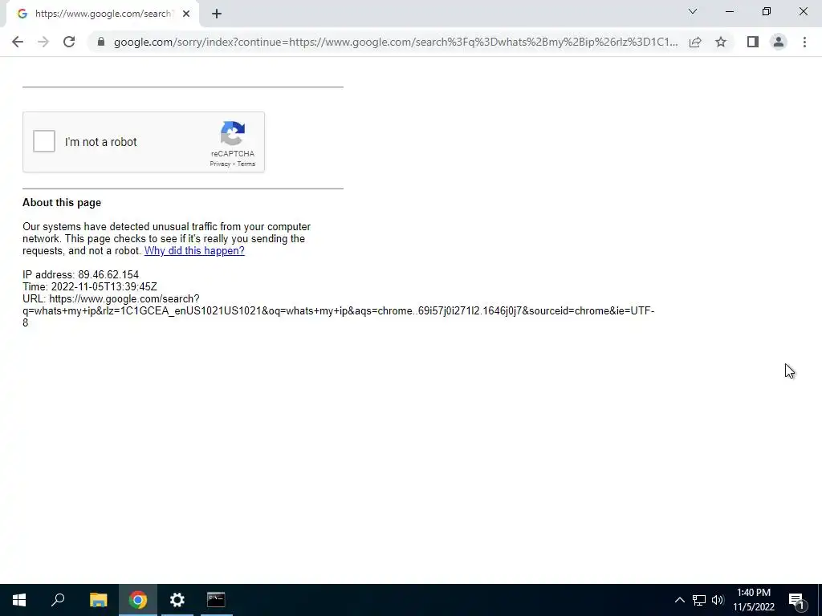Open the Chrome profile avatar menu
The width and height of the screenshot is (822, 616).
(x=779, y=42)
